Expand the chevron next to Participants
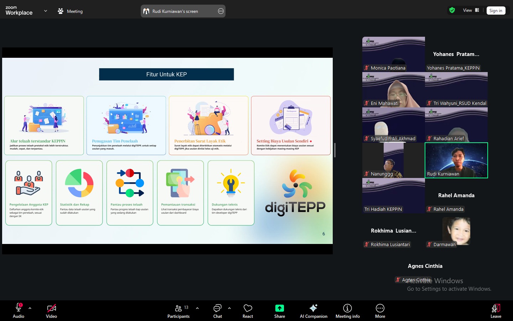513x321 pixels. point(197,308)
